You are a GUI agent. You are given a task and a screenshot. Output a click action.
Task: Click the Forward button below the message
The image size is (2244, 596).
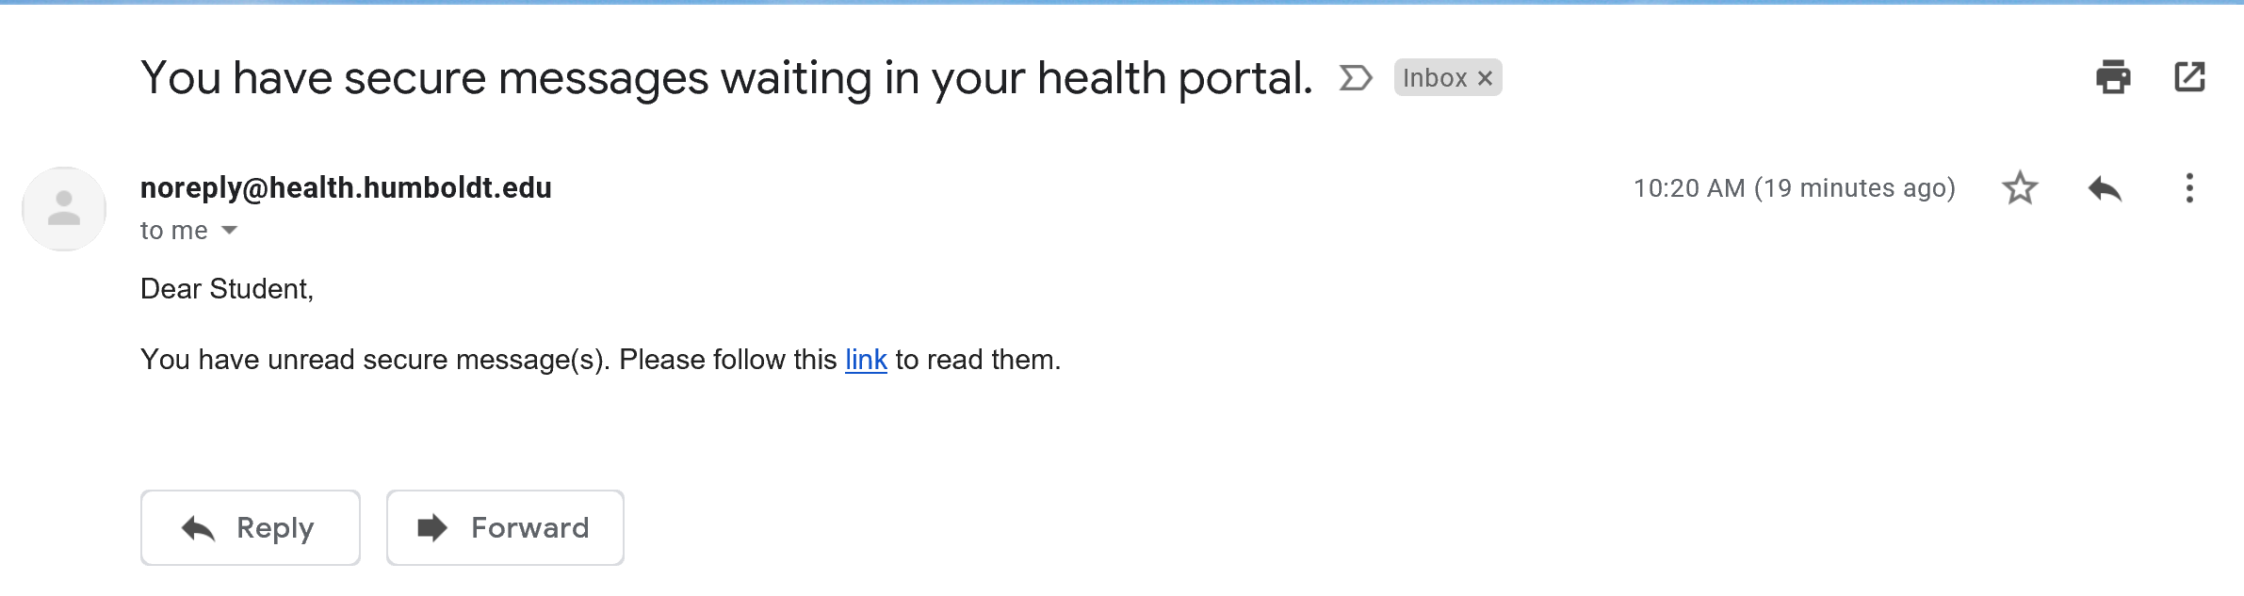click(505, 527)
